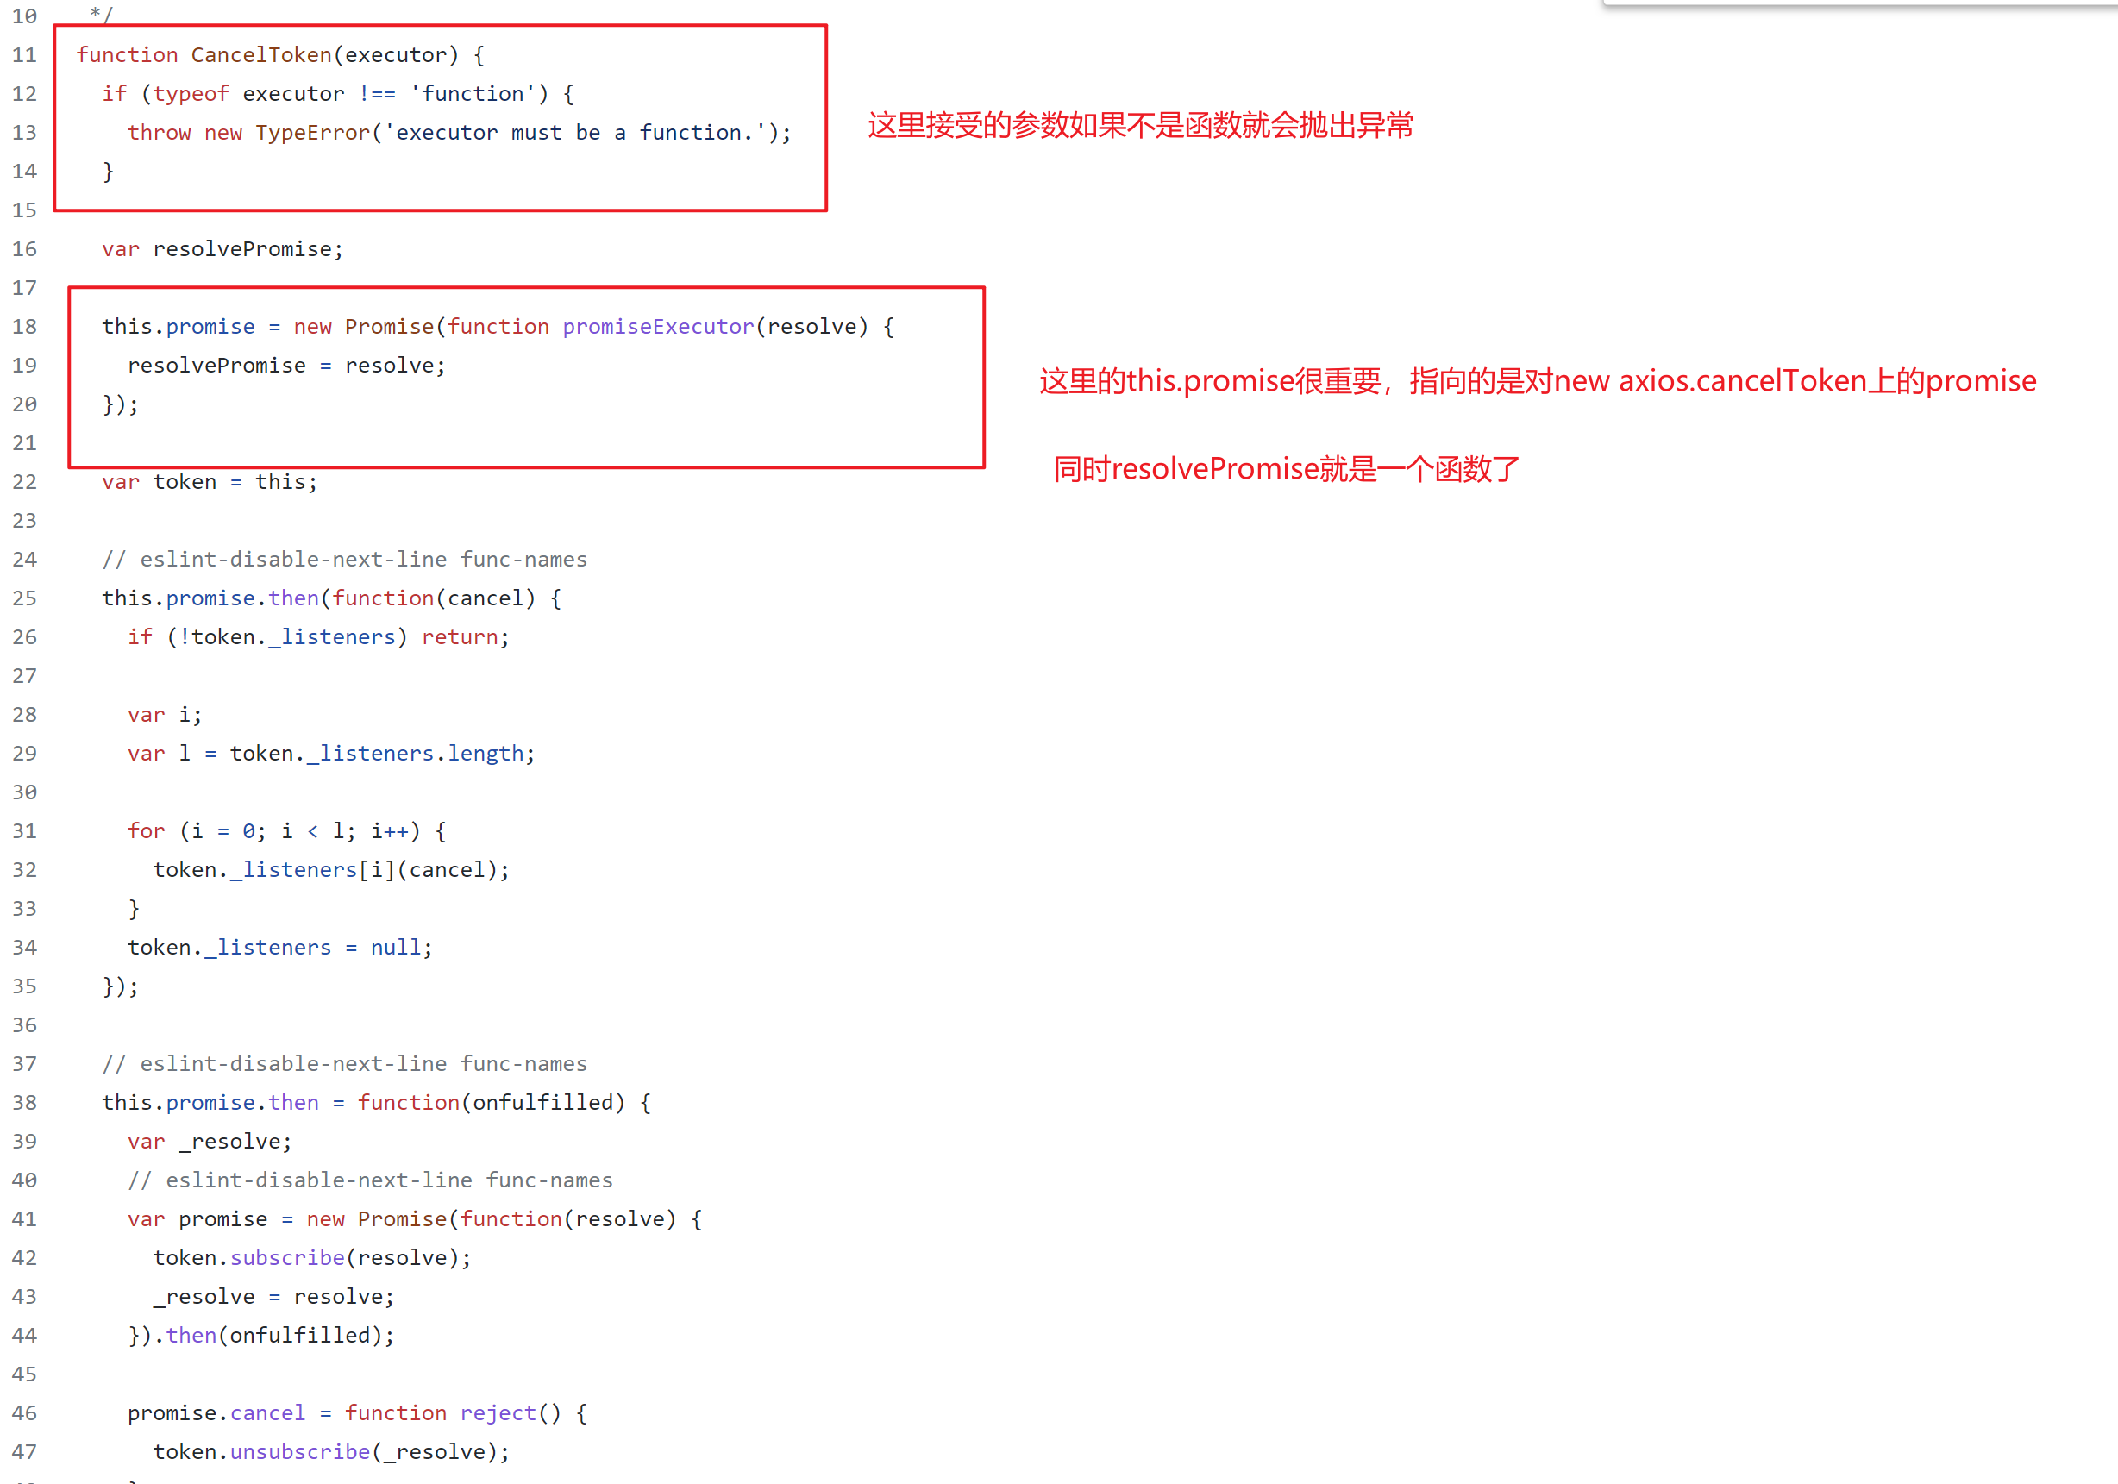Click eslint-disable comment on line 37
This screenshot has height=1484, width=2118.
(x=344, y=1063)
